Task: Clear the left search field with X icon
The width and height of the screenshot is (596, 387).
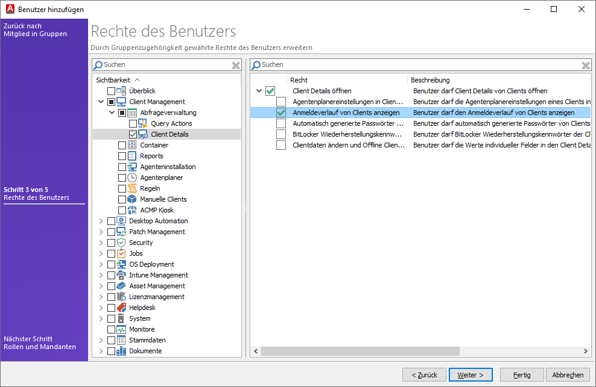Action: (236, 65)
